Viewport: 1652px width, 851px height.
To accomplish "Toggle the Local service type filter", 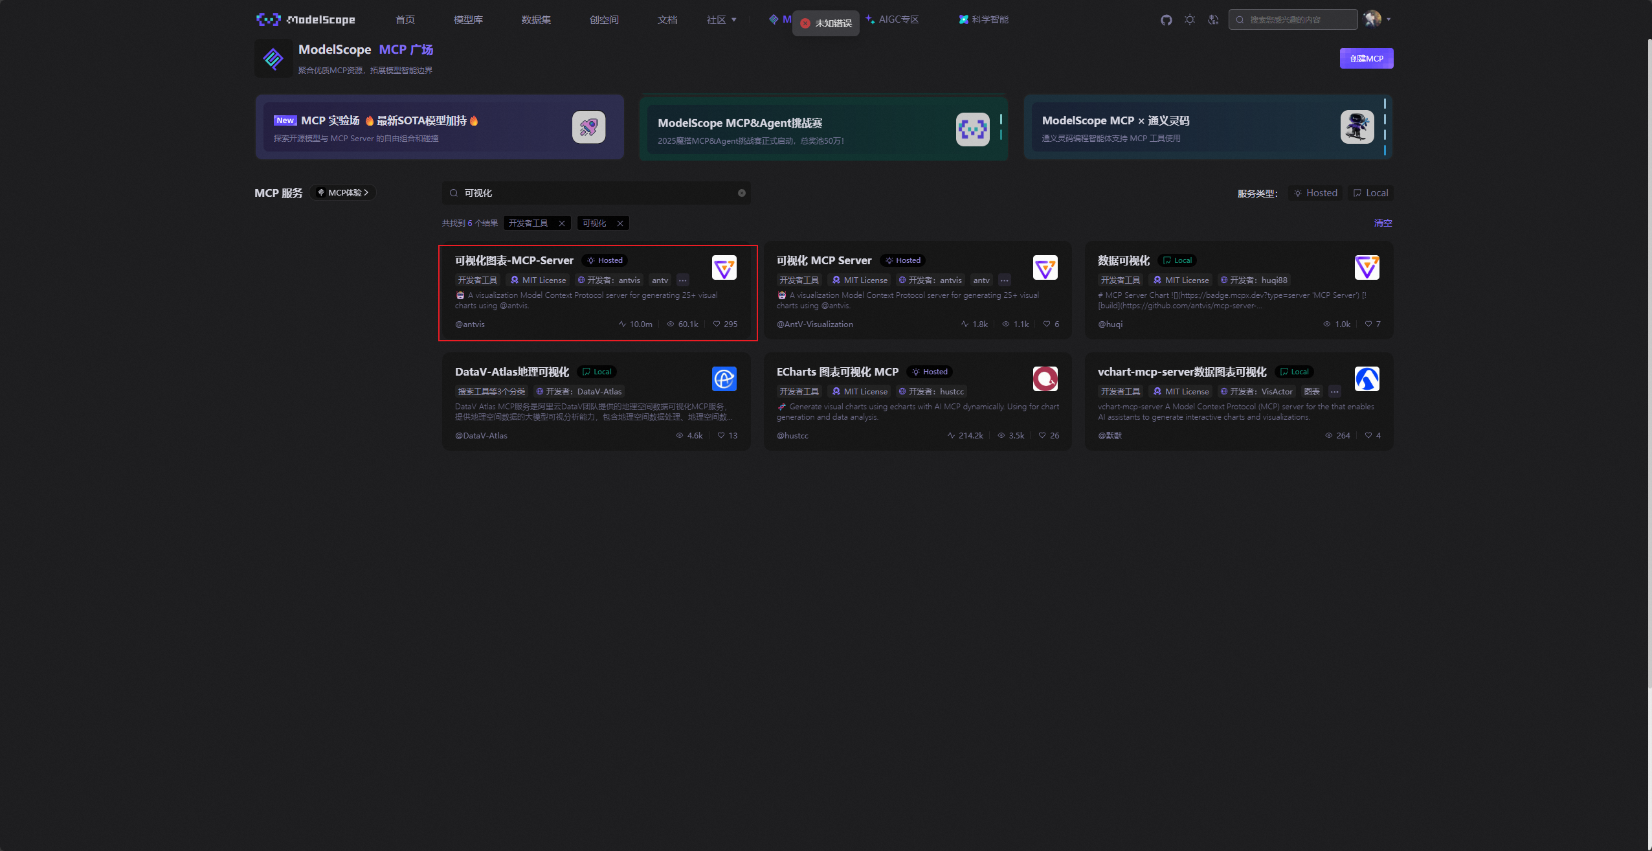I will click(x=1370, y=193).
